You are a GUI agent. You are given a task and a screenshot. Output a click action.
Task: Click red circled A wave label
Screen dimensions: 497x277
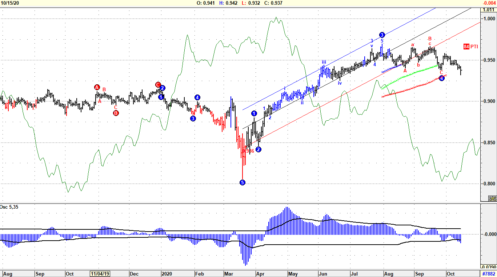(x=97, y=87)
